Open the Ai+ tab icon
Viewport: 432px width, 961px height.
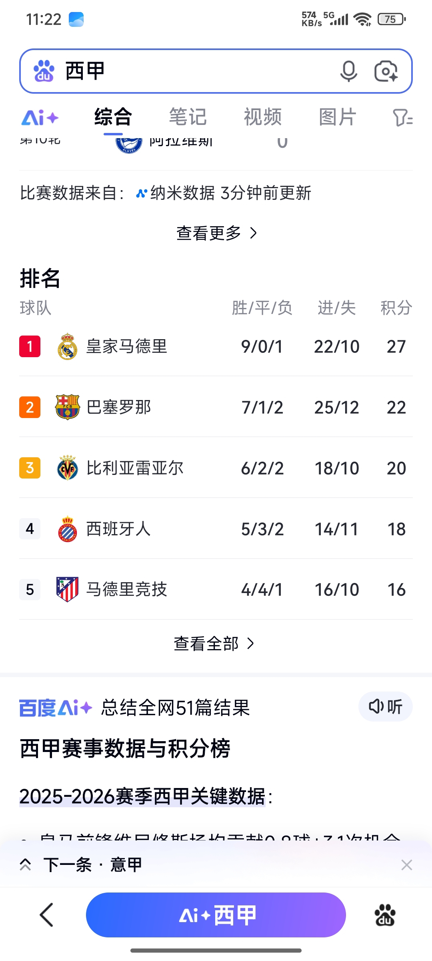40,118
